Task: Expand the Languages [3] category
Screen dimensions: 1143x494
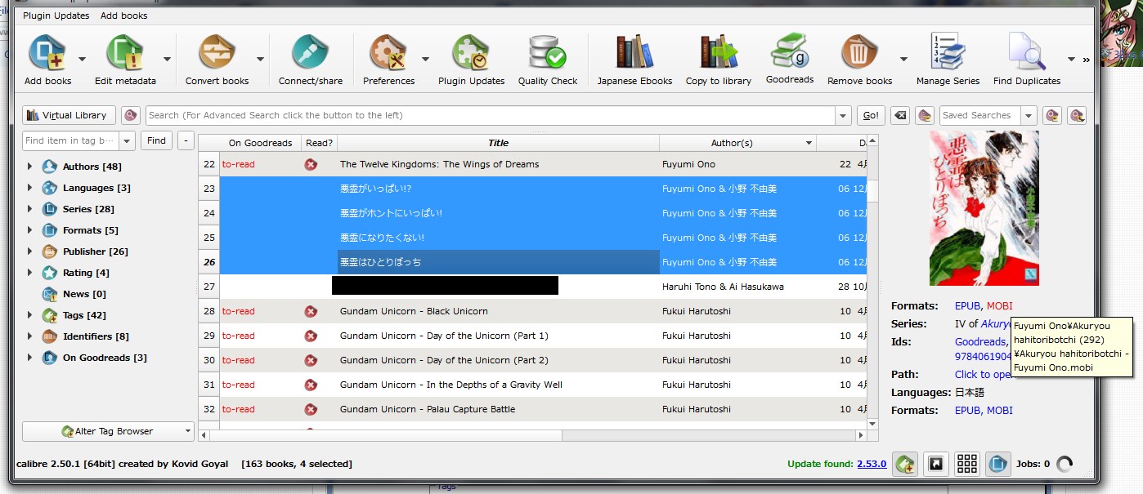Action: coord(29,188)
